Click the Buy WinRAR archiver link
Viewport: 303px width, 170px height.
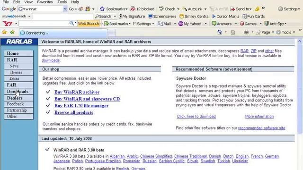click(77, 92)
